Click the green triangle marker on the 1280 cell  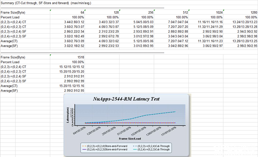click(224, 10)
